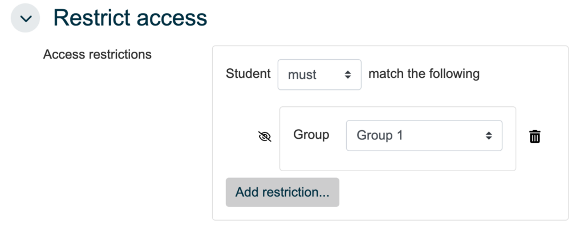Click the 'must' text in the dropdown

coord(302,75)
